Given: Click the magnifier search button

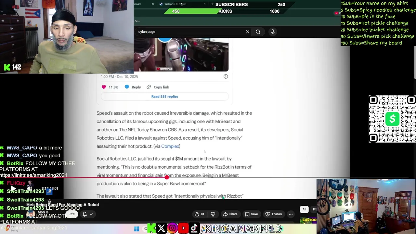Looking at the screenshot, I should (258, 32).
